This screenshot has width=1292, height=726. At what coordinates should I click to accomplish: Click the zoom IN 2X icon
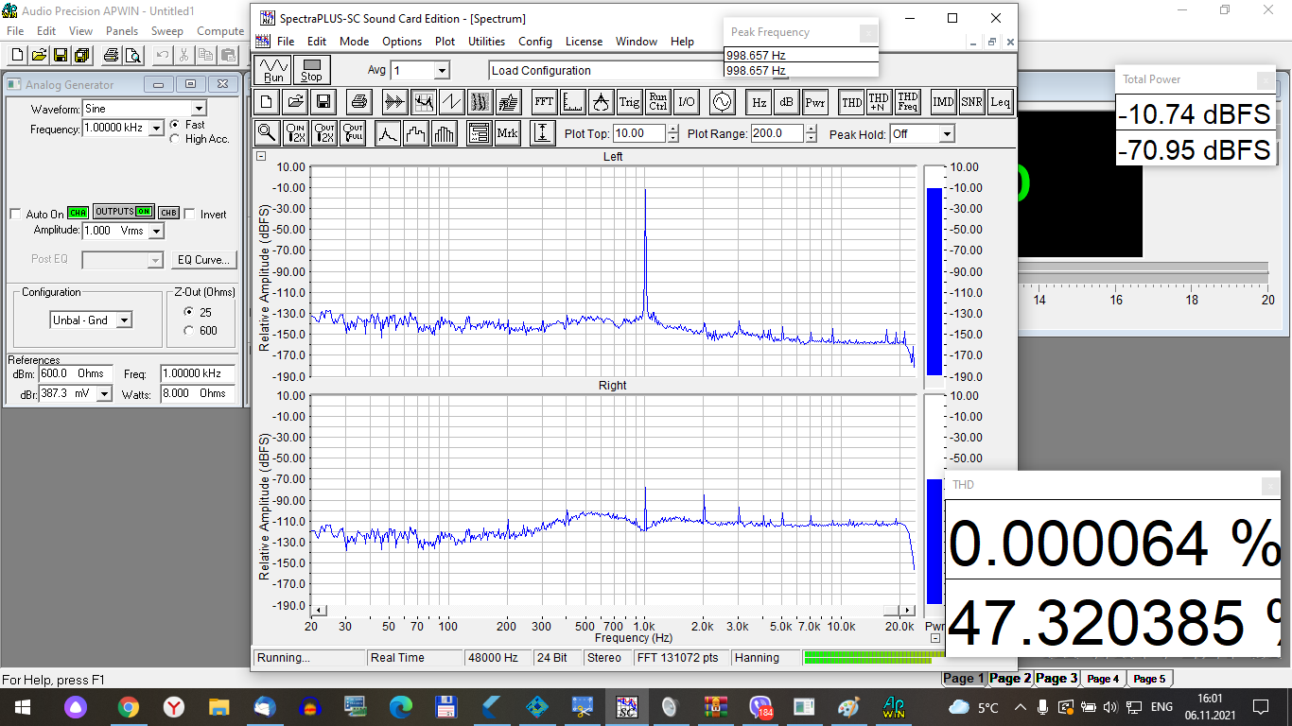coord(296,133)
